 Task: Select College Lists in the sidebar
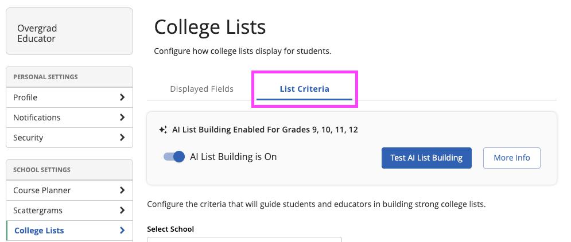[x=39, y=231]
